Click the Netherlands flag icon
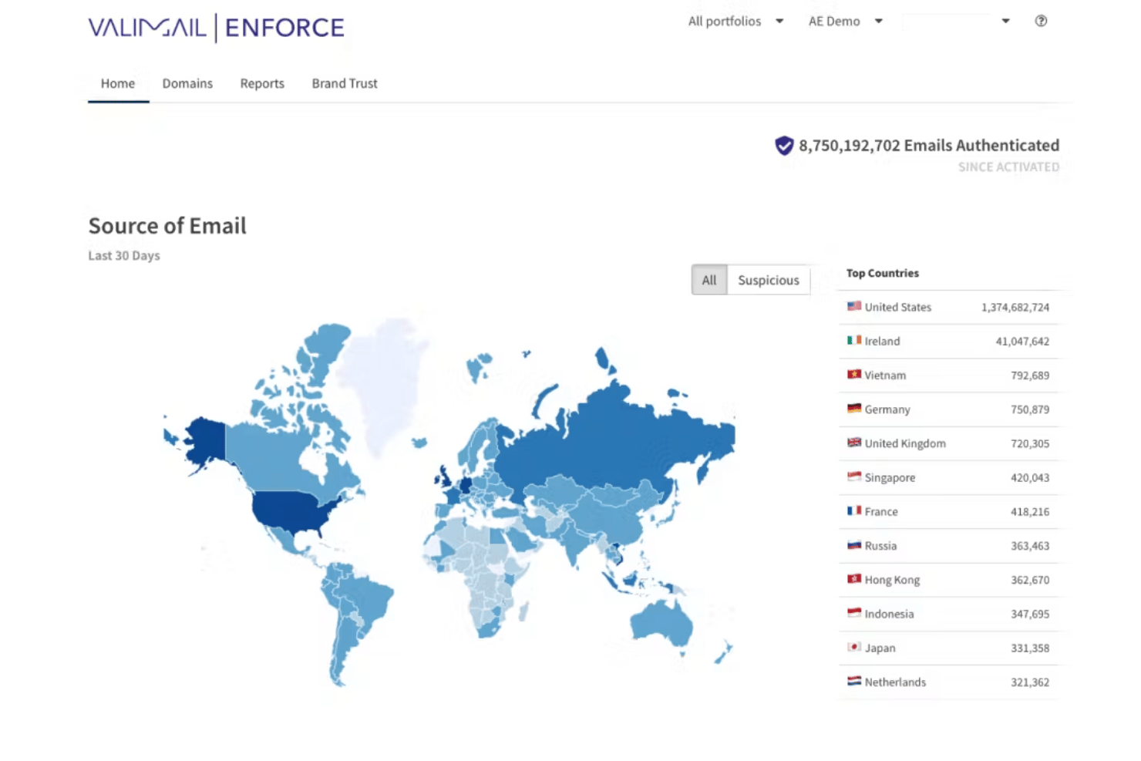Viewport: 1141px width, 761px height. 854,681
